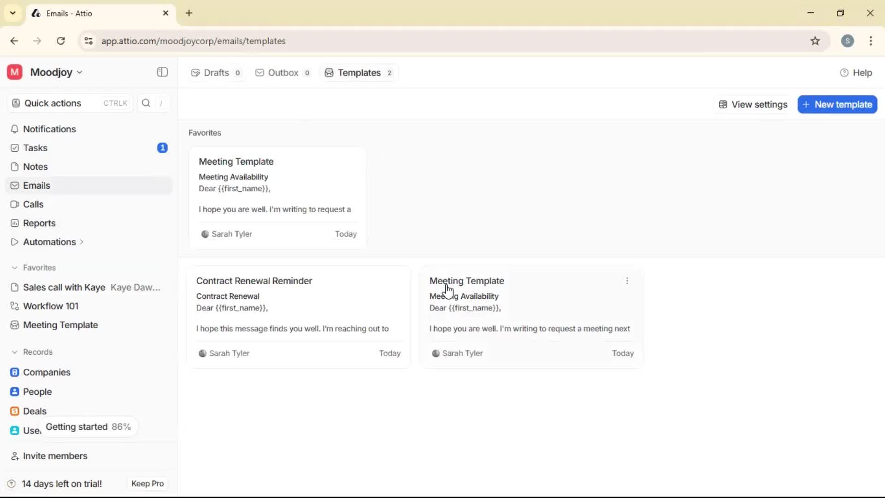Open the Reports section

pyautogui.click(x=38, y=223)
